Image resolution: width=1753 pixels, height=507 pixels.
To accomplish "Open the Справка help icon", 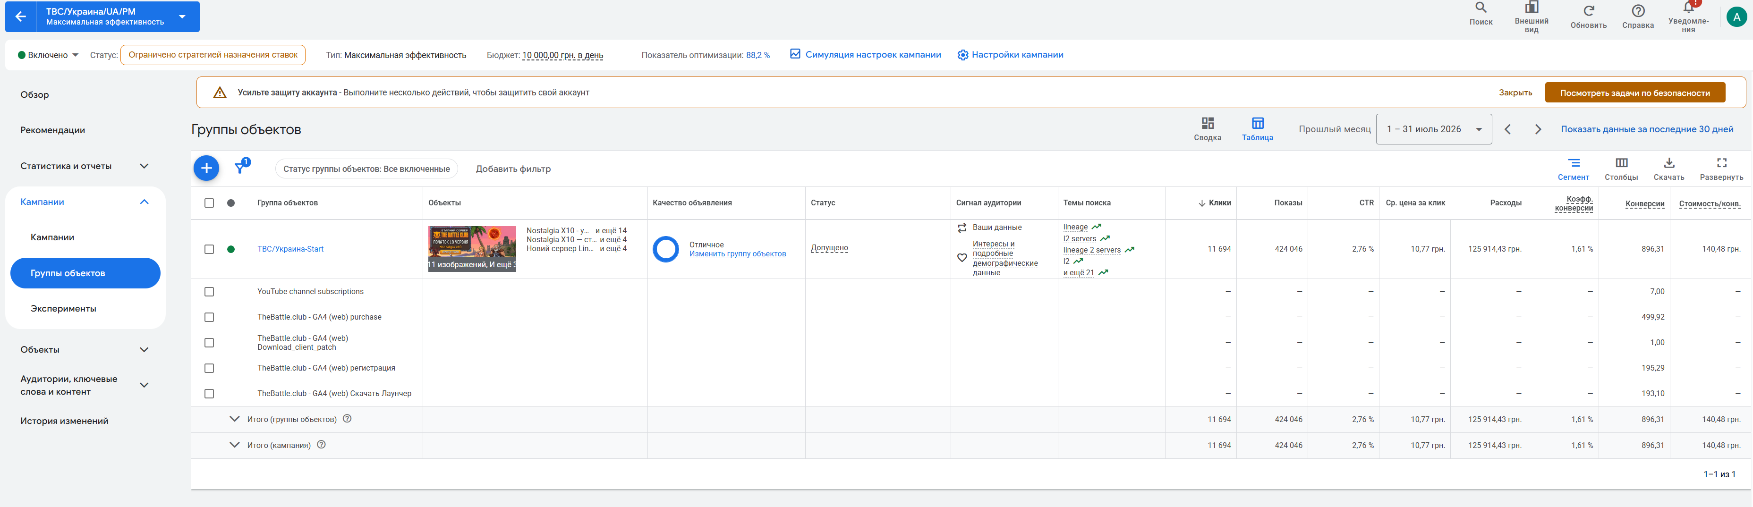I will pos(1638,11).
